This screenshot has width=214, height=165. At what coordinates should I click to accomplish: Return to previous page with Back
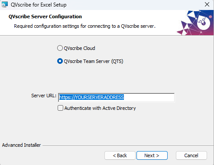(x=120, y=155)
